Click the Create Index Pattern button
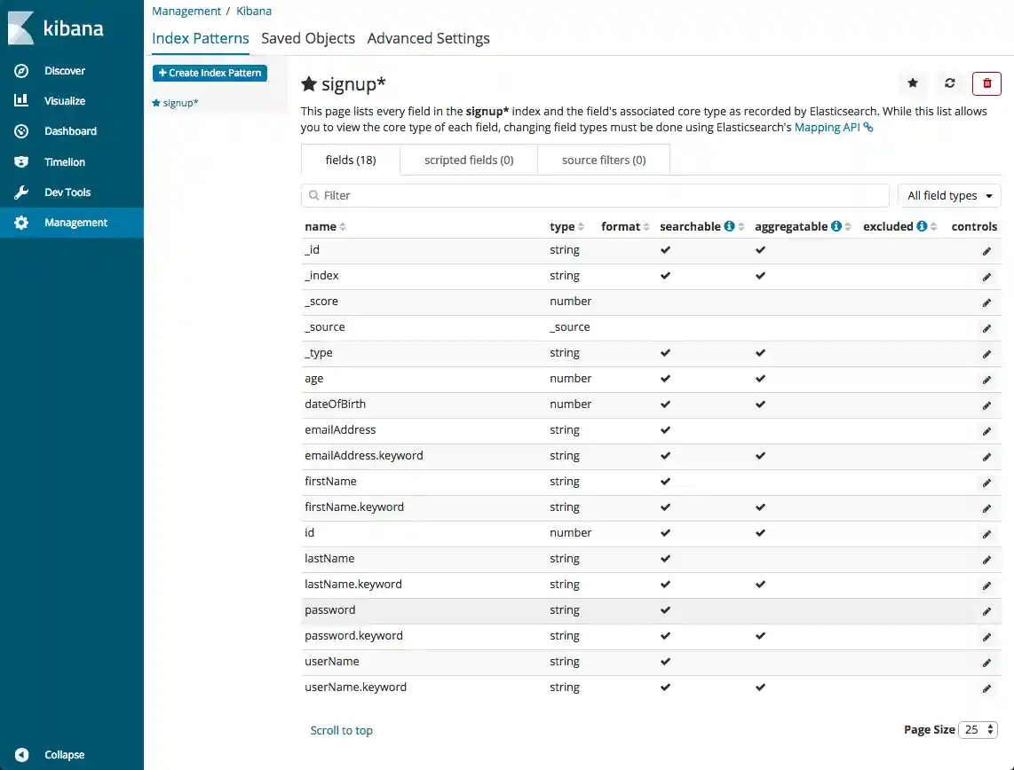The image size is (1014, 770). 210,73
